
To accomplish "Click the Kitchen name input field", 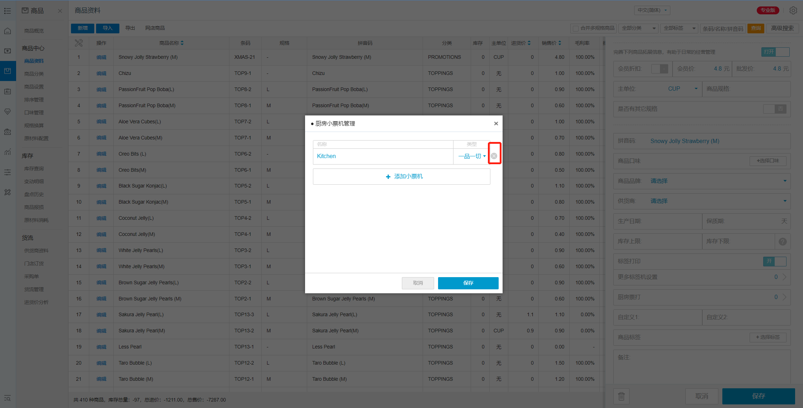I will (x=383, y=156).
